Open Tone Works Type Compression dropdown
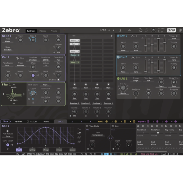This screenshot has height=183, width=183. point(98,135)
